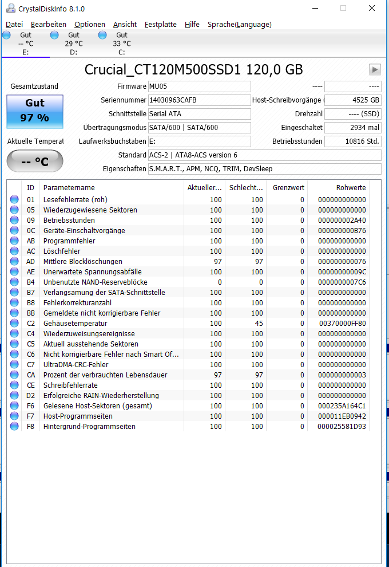Select drive C: status orb at 33 °C
The image size is (389, 567).
102,35
